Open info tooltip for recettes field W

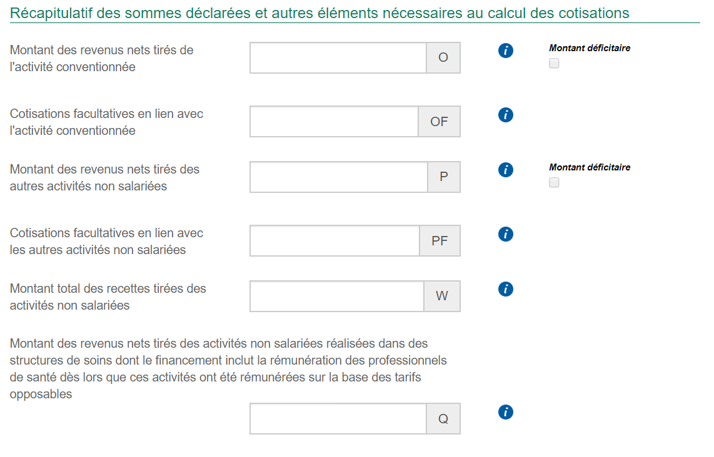(506, 289)
